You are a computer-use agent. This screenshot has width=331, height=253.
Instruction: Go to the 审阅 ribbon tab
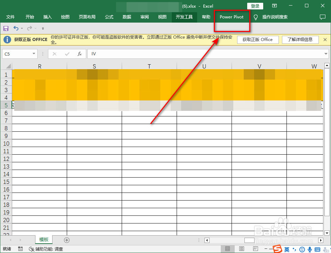pos(145,17)
